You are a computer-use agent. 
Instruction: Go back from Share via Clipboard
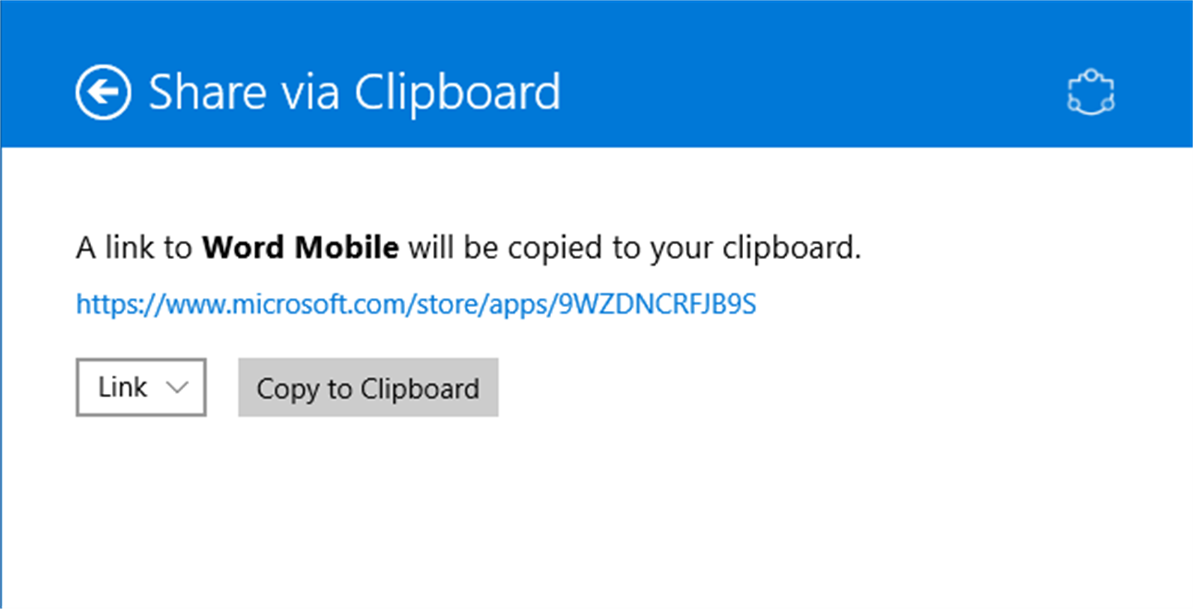pyautogui.click(x=103, y=92)
